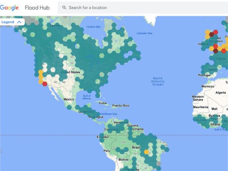Click the Ecuador map label
The width and height of the screenshot is (228, 171).
(x=103, y=137)
